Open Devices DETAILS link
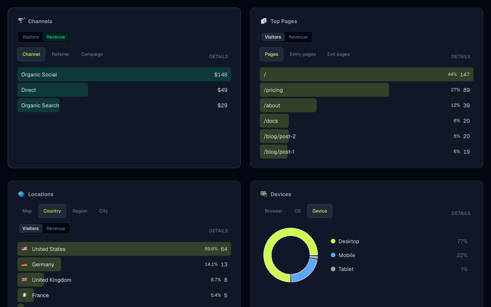The width and height of the screenshot is (491, 307). [x=461, y=213]
